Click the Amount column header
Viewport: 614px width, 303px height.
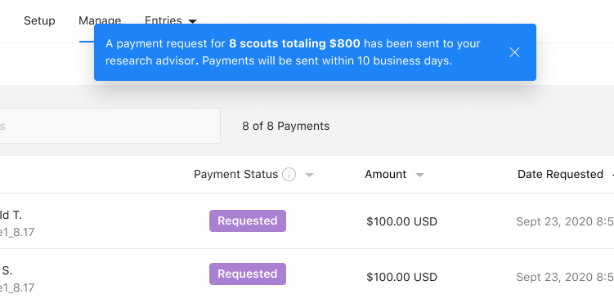(385, 174)
